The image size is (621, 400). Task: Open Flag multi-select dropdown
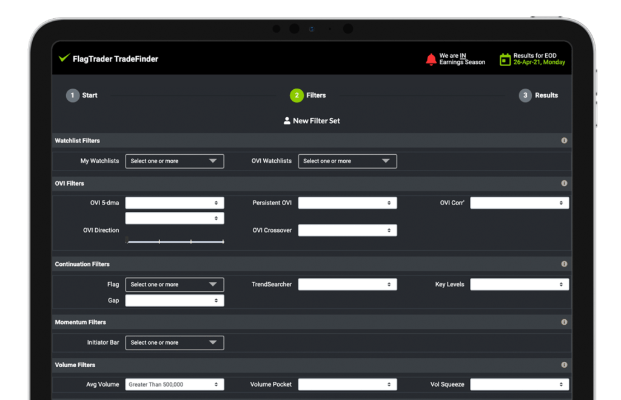(x=175, y=285)
